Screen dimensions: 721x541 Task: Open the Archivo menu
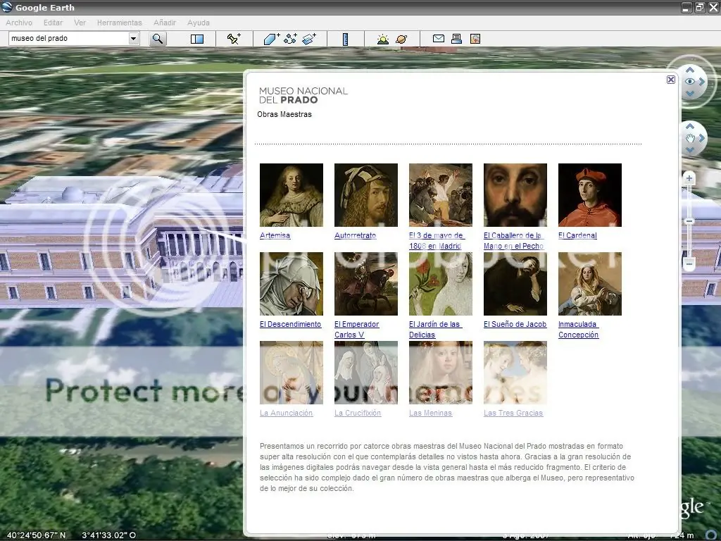[19, 23]
